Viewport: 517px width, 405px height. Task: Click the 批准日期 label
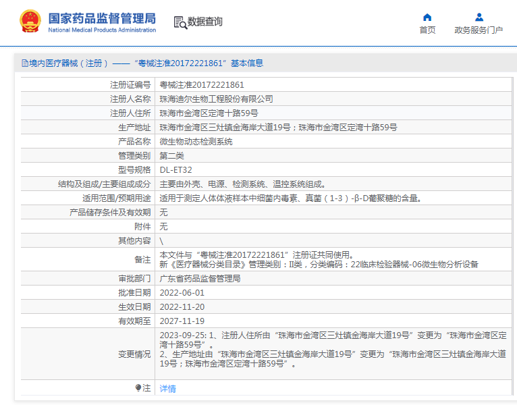point(134,293)
